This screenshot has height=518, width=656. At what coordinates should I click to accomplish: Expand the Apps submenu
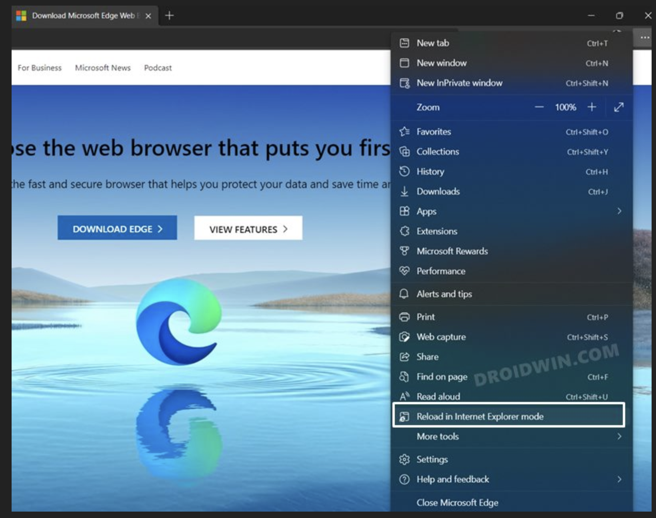click(426, 211)
